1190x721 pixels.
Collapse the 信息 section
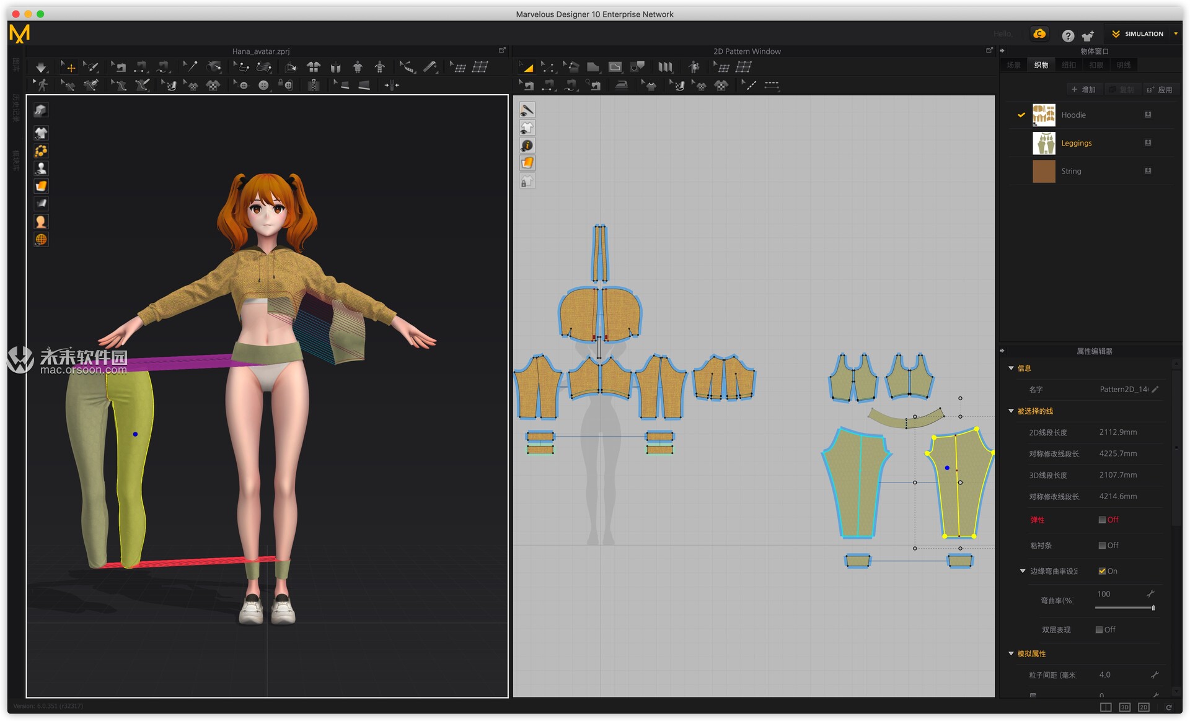pyautogui.click(x=1011, y=368)
